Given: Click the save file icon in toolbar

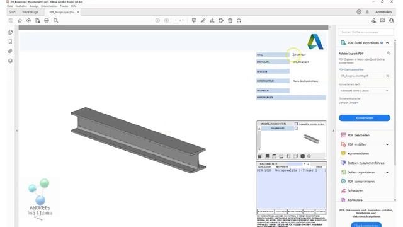Looking at the screenshot, I should click(11, 20).
